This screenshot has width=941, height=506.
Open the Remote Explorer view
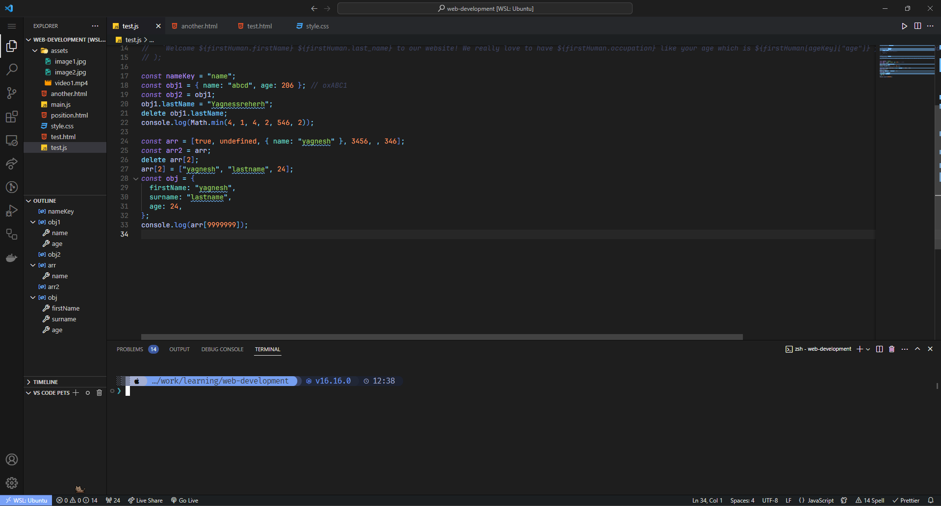pyautogui.click(x=12, y=140)
